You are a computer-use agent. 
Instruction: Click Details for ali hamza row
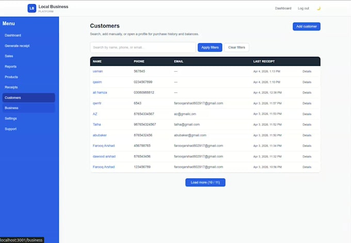[307, 93]
